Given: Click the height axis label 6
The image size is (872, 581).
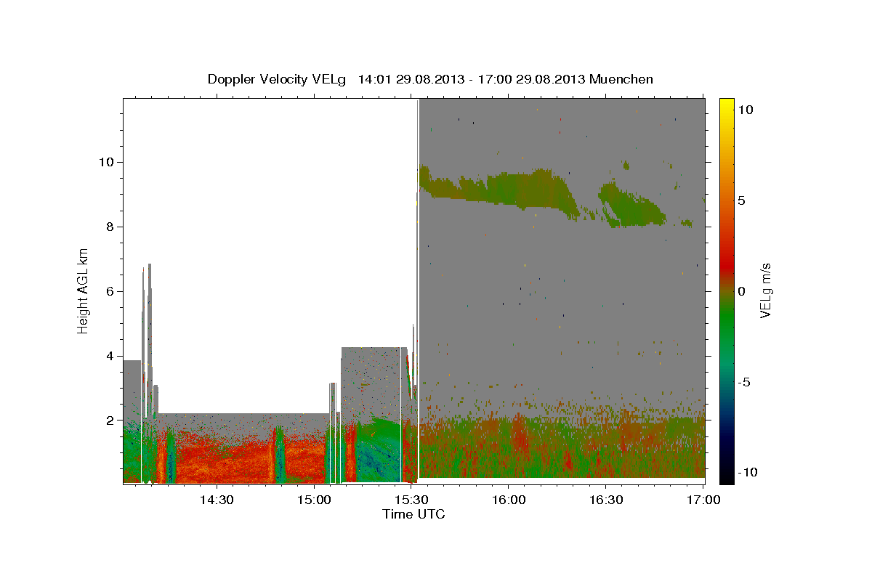Looking at the screenshot, I should (111, 291).
